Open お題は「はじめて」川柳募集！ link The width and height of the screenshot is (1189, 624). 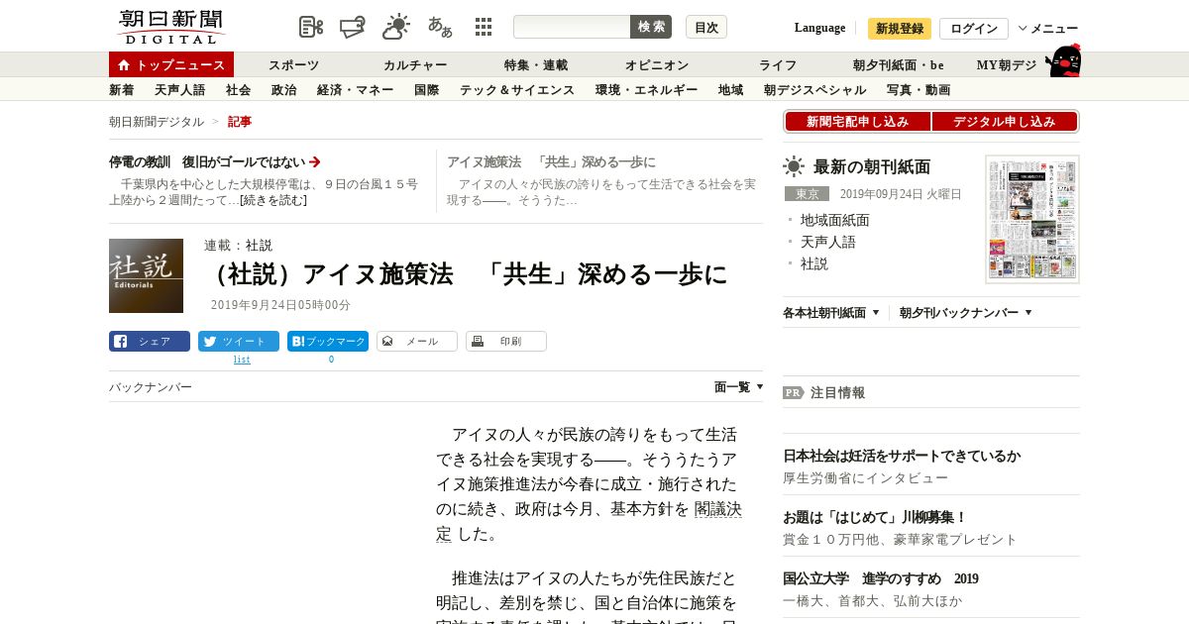tap(875, 517)
